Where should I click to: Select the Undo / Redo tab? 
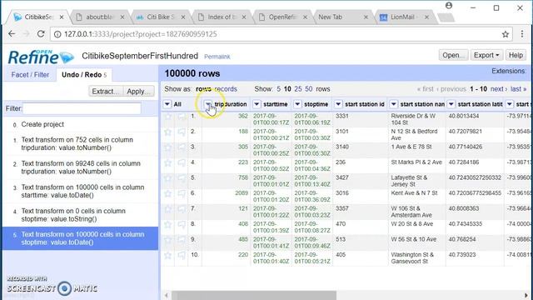(x=84, y=75)
